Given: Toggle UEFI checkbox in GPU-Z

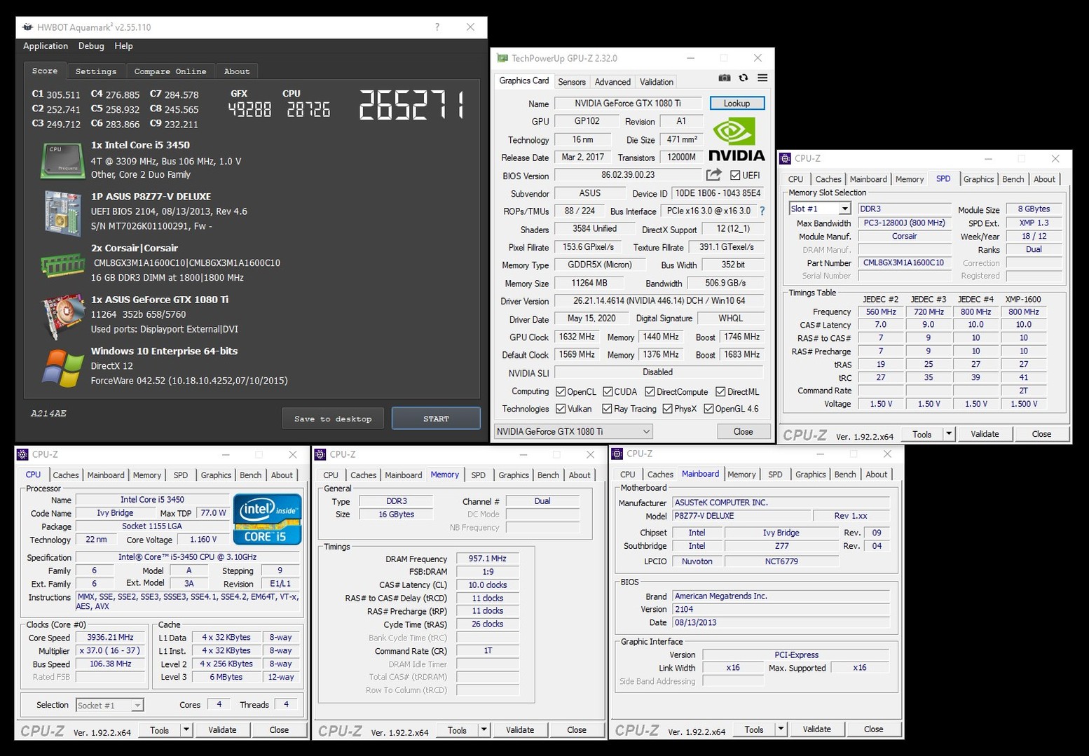Looking at the screenshot, I should 735,175.
